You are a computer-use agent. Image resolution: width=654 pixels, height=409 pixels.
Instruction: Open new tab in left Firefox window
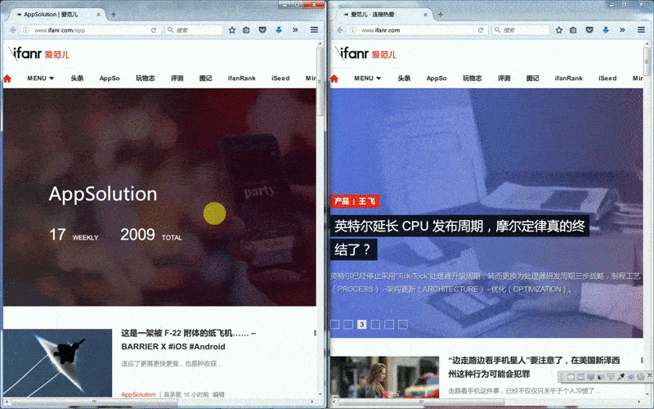[x=113, y=15]
